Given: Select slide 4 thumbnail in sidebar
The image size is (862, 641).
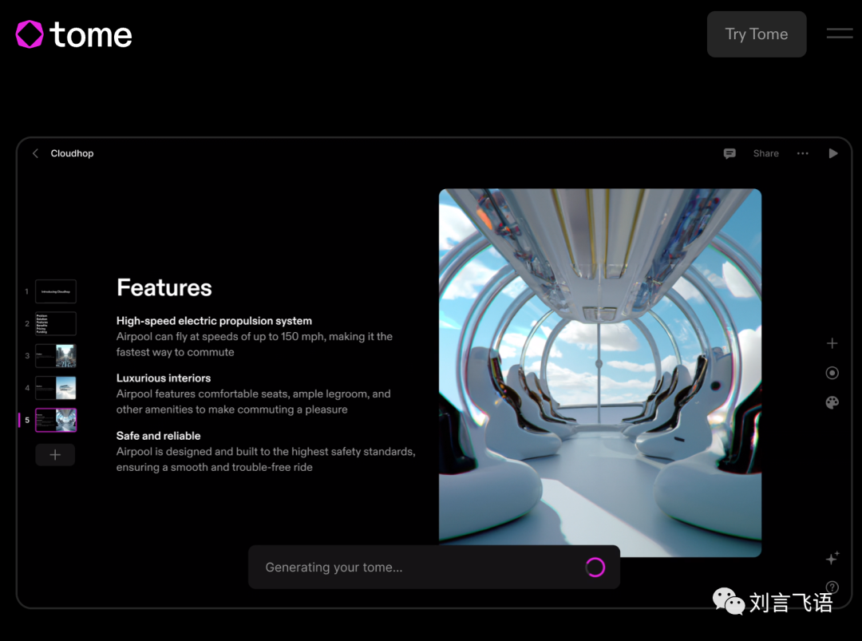Looking at the screenshot, I should 56,388.
